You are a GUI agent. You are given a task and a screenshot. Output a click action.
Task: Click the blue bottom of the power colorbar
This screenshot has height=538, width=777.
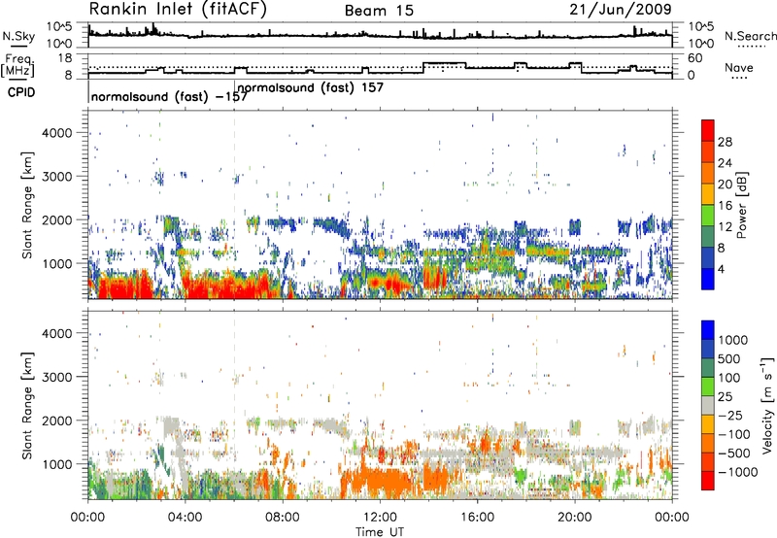click(x=708, y=279)
